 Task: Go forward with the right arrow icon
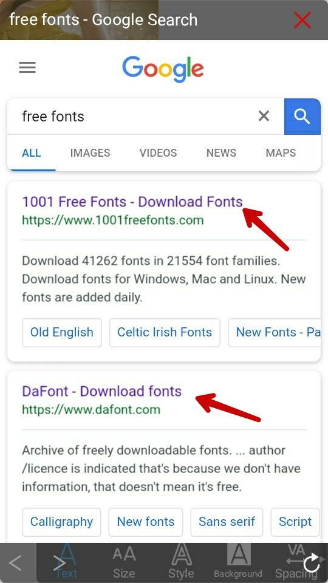60,564
